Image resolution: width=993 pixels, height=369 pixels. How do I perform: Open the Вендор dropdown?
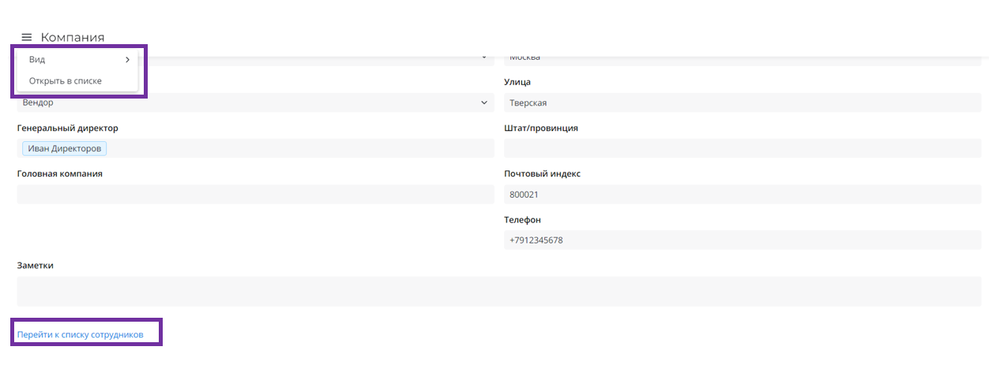click(x=253, y=103)
